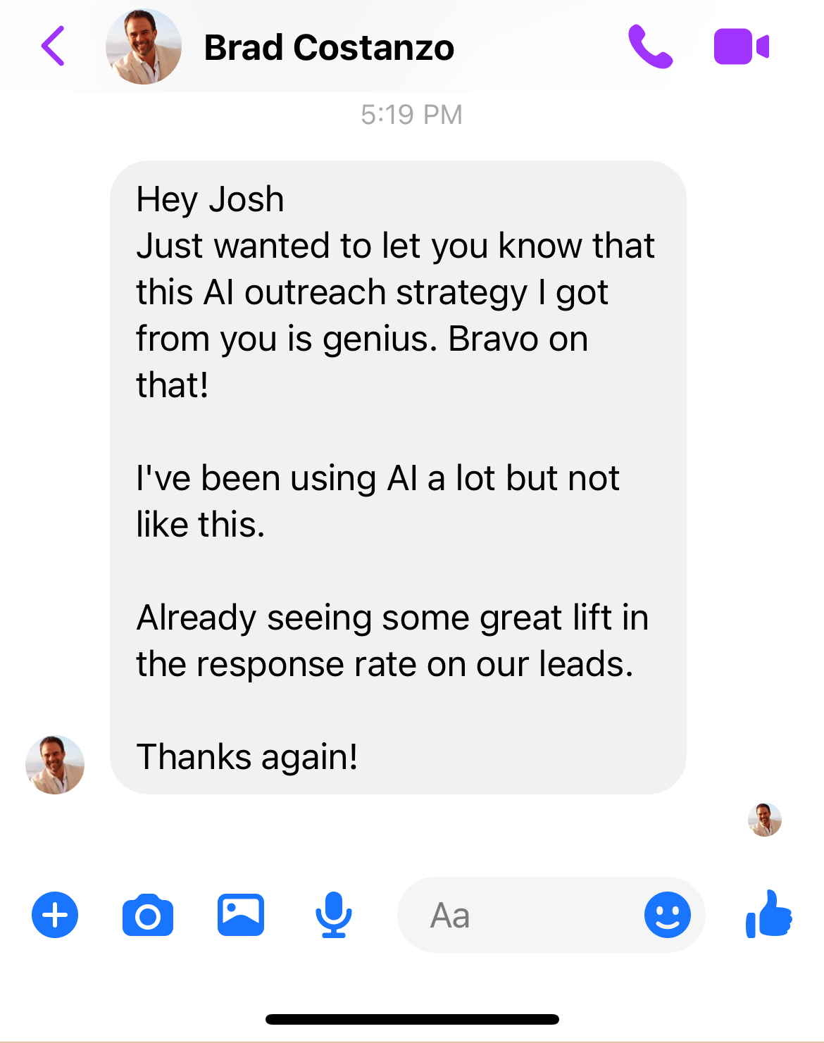Go back using the purple arrow
The image size is (824, 1043).
click(x=53, y=46)
